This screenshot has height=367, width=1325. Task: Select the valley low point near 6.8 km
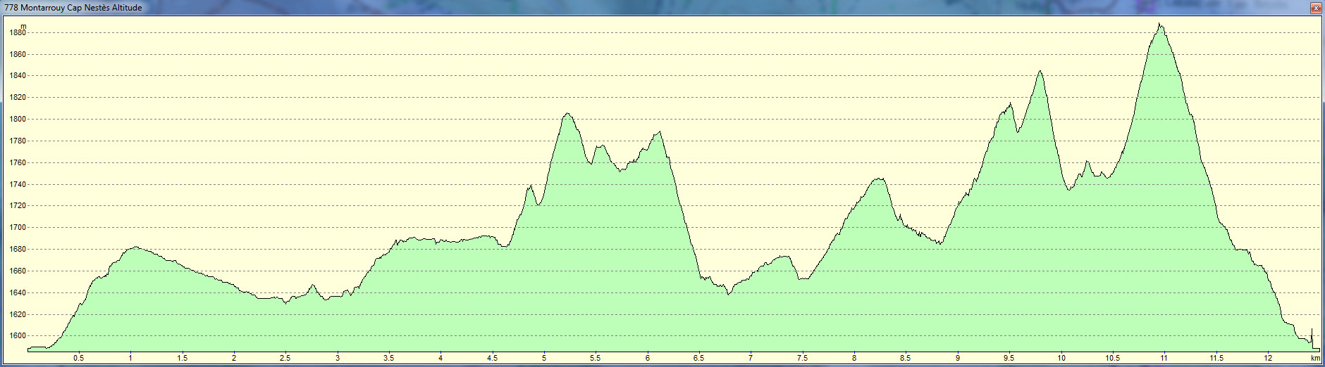(x=729, y=293)
